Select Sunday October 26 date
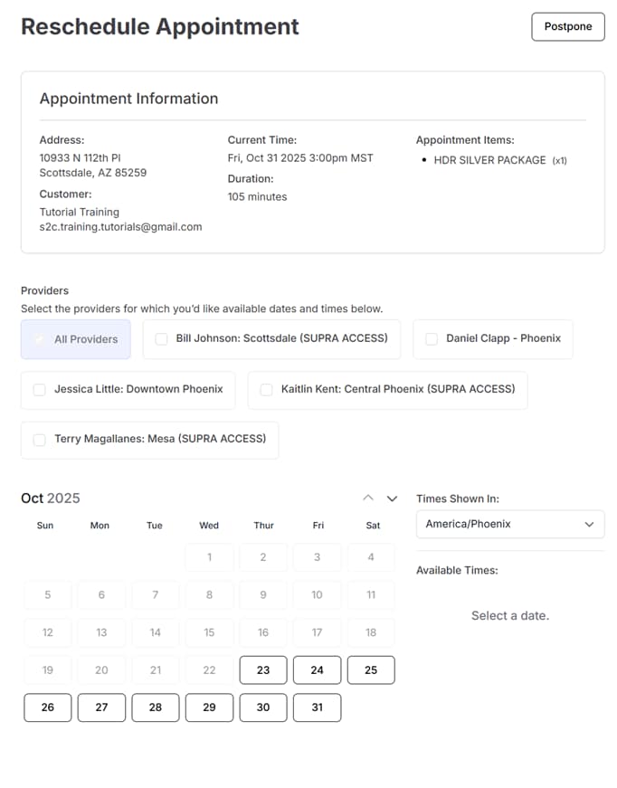 (48, 707)
